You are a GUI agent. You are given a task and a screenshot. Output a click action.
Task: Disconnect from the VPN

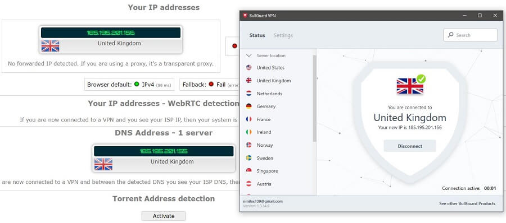click(x=410, y=146)
